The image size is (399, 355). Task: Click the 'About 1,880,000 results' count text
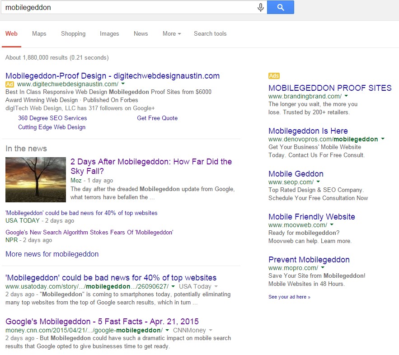click(x=57, y=57)
